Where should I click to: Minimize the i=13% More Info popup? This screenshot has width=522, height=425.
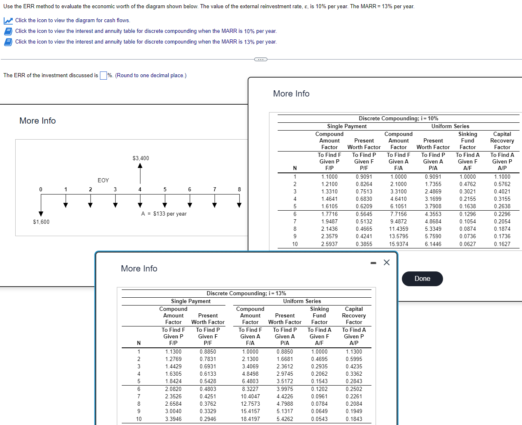point(373,262)
